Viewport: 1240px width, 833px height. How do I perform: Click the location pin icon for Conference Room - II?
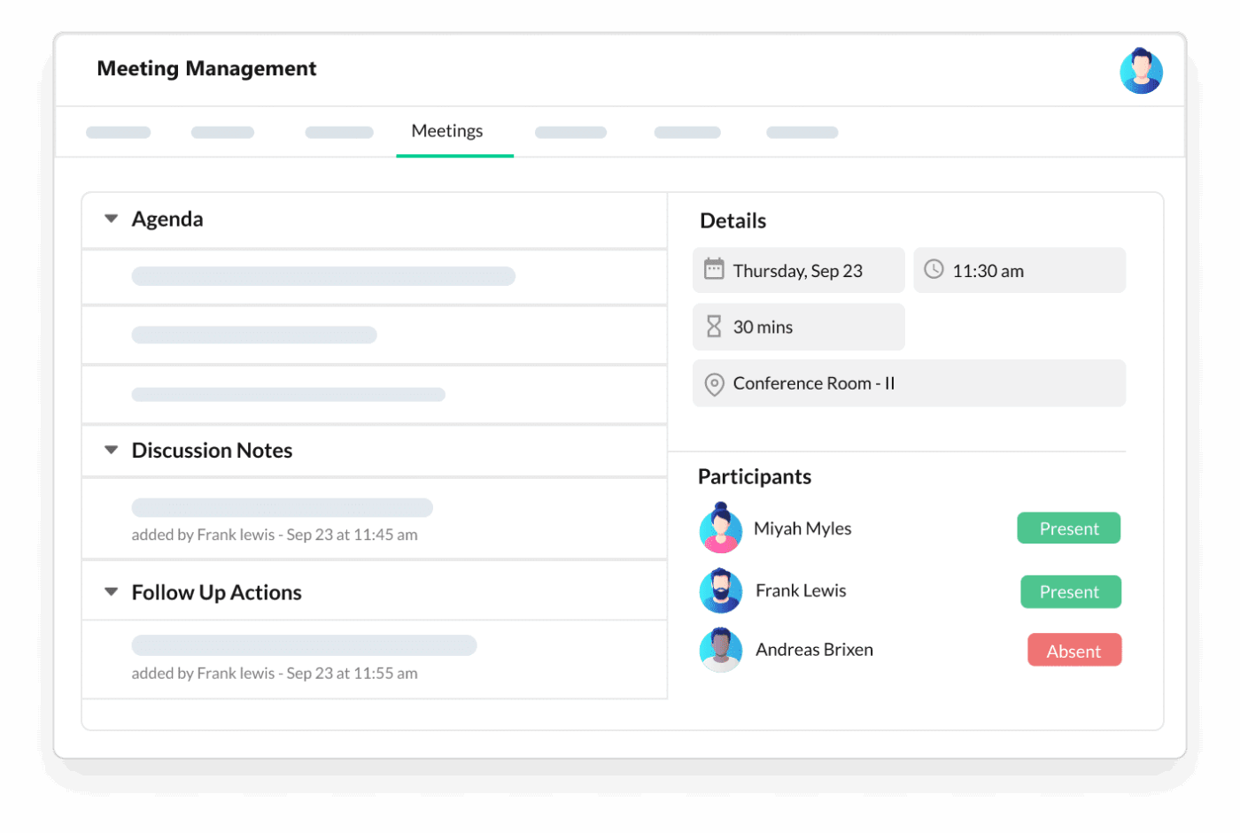click(716, 383)
